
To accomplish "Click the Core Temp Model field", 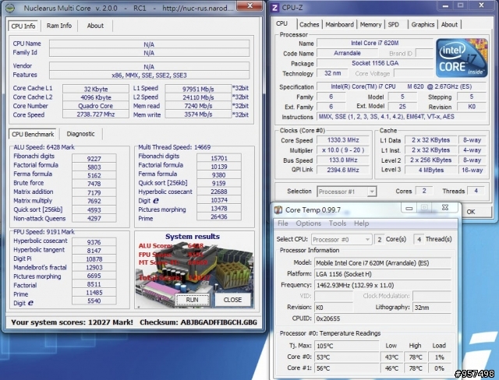I will [x=383, y=263].
